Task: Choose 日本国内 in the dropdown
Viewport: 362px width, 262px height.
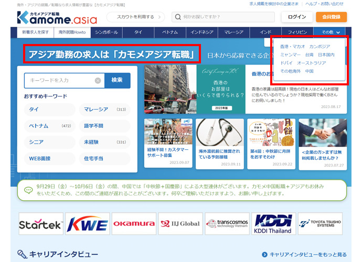Action: 326,55
